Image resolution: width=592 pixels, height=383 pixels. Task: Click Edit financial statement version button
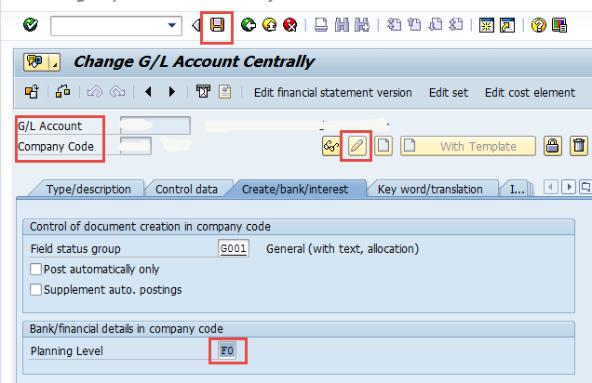coord(332,92)
